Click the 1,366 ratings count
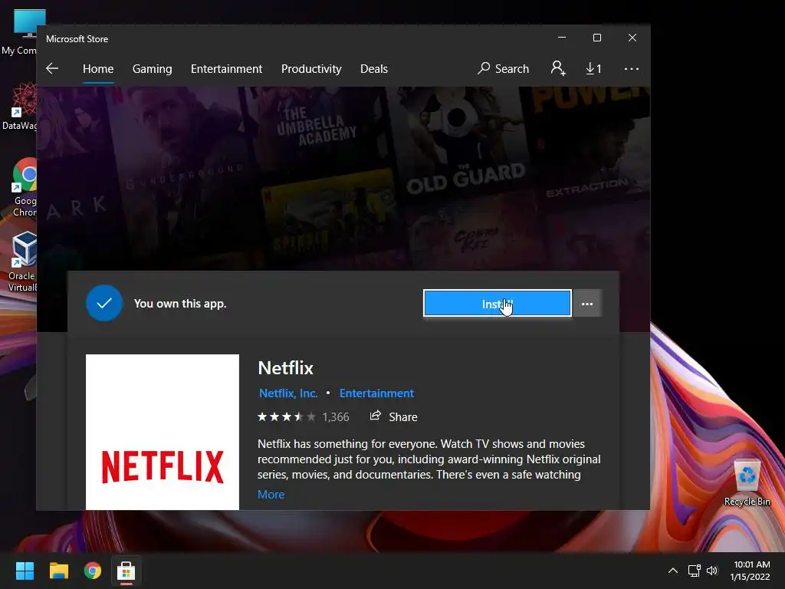 [336, 416]
